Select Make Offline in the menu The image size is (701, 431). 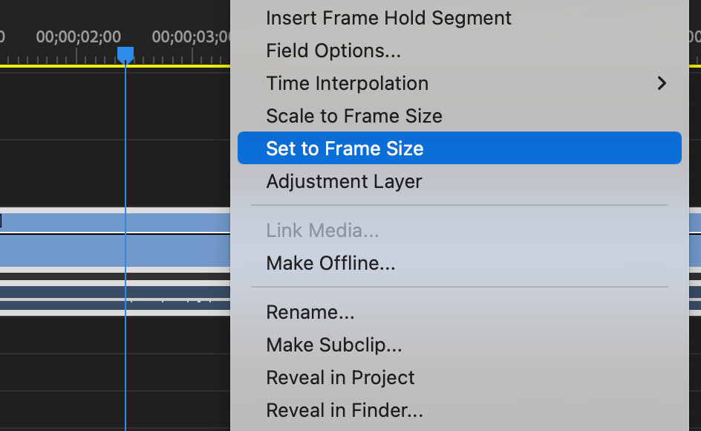coord(330,263)
